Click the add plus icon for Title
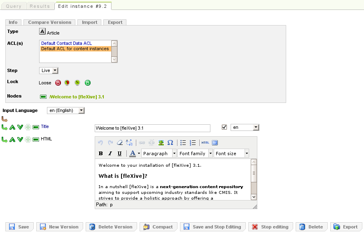 (x=28, y=127)
